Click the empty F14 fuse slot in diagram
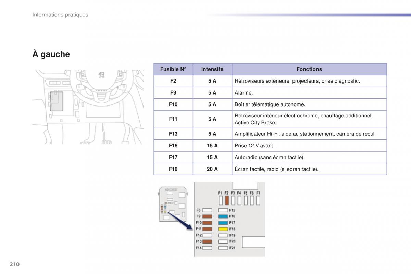The image size is (411, 274). tap(207, 248)
